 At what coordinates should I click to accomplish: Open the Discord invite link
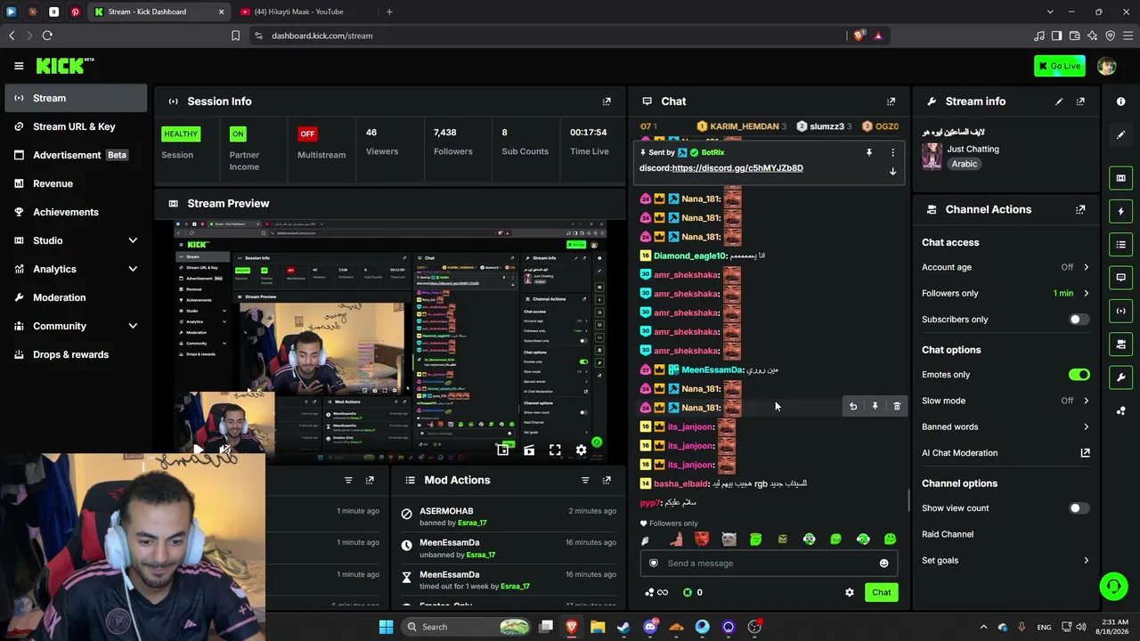pos(737,168)
